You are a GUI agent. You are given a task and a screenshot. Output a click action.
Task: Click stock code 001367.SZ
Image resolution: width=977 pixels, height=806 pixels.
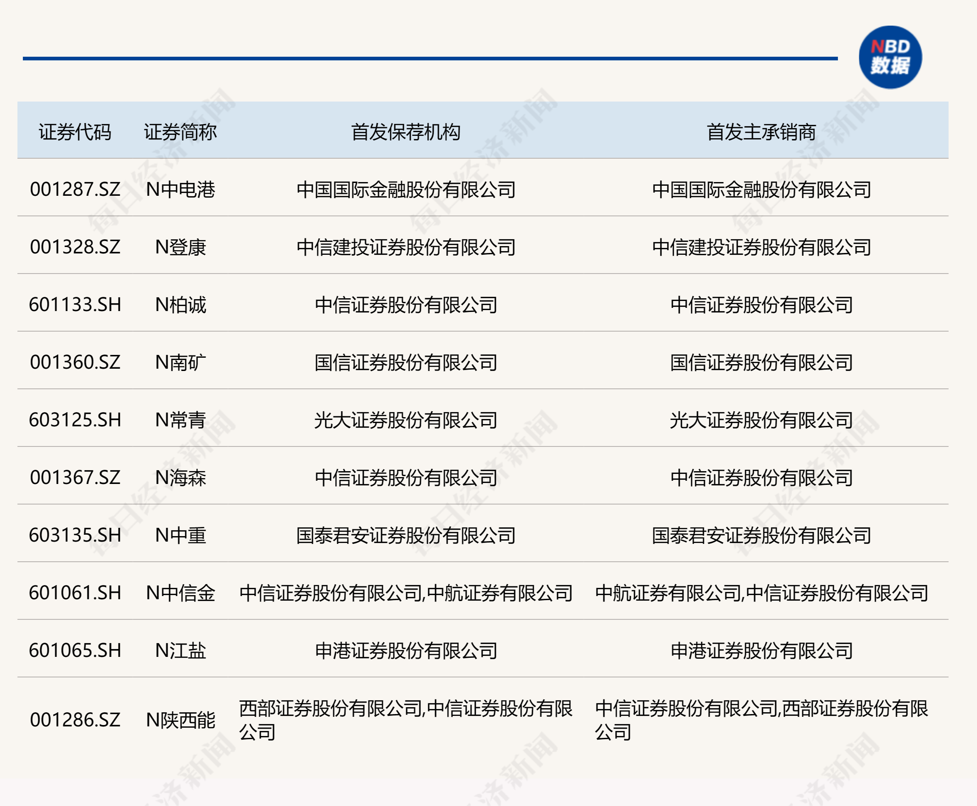[x=75, y=477]
